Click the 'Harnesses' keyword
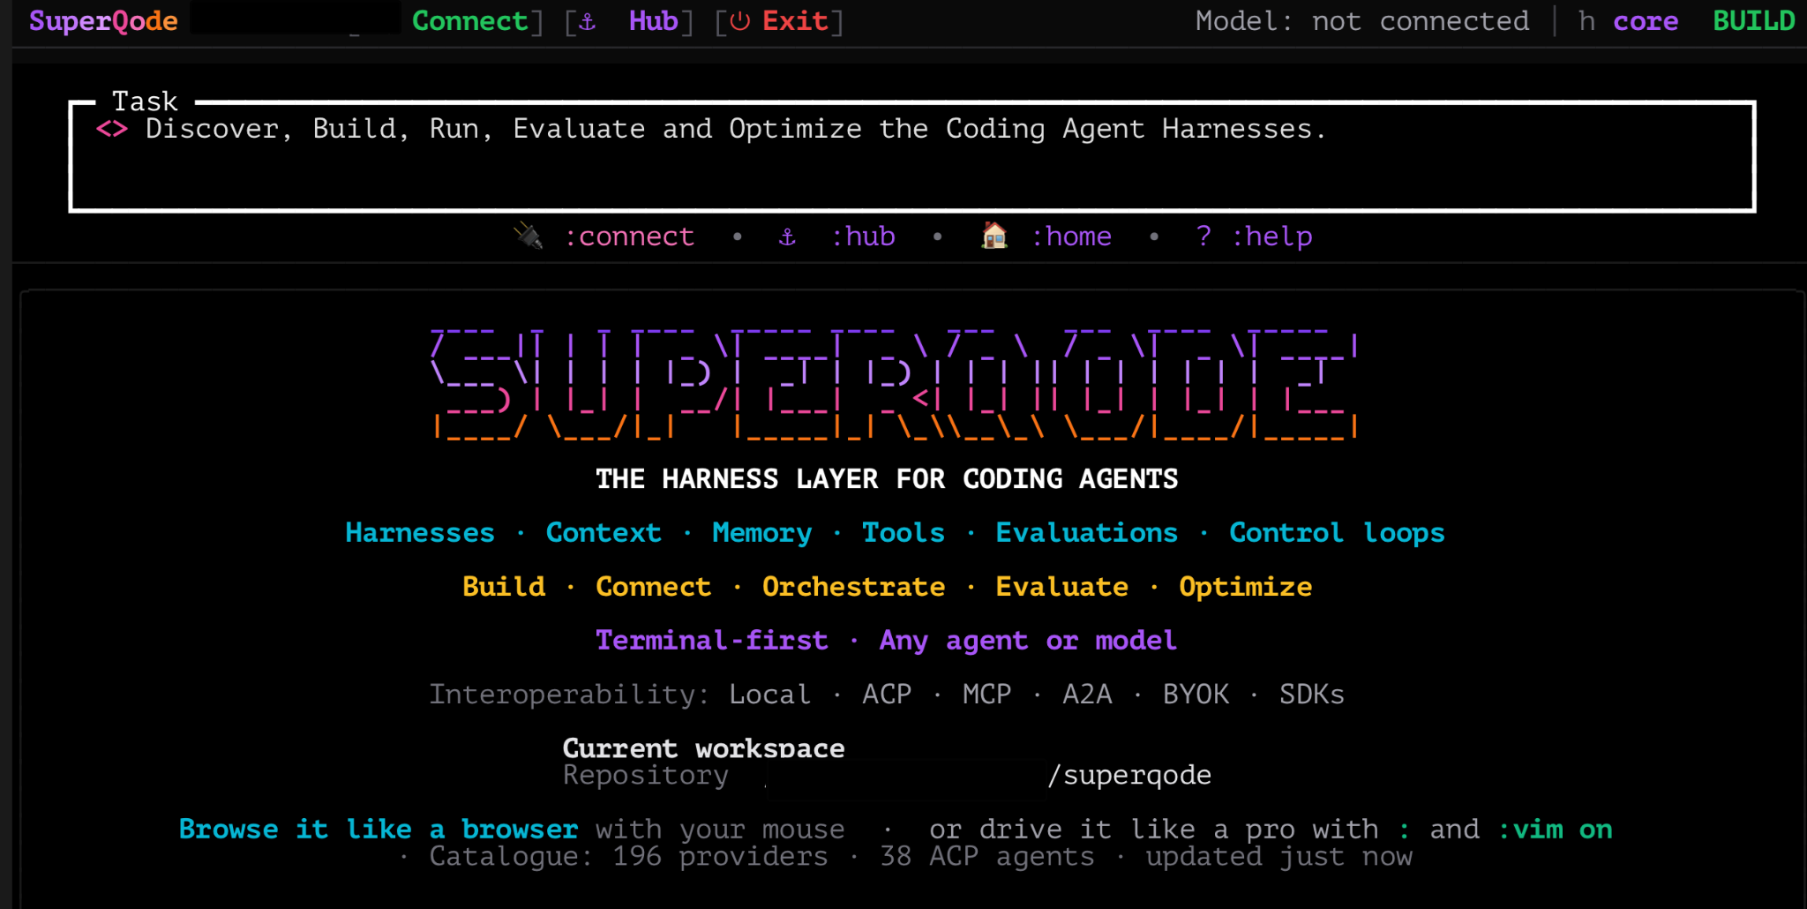The image size is (1807, 909). click(420, 533)
